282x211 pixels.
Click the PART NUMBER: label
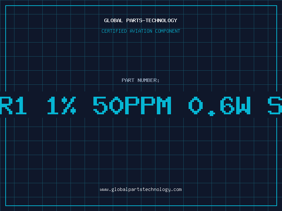pos(140,80)
